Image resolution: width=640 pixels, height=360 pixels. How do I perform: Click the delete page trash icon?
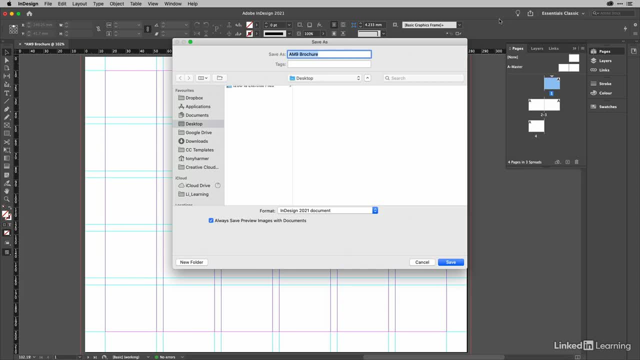[576, 162]
